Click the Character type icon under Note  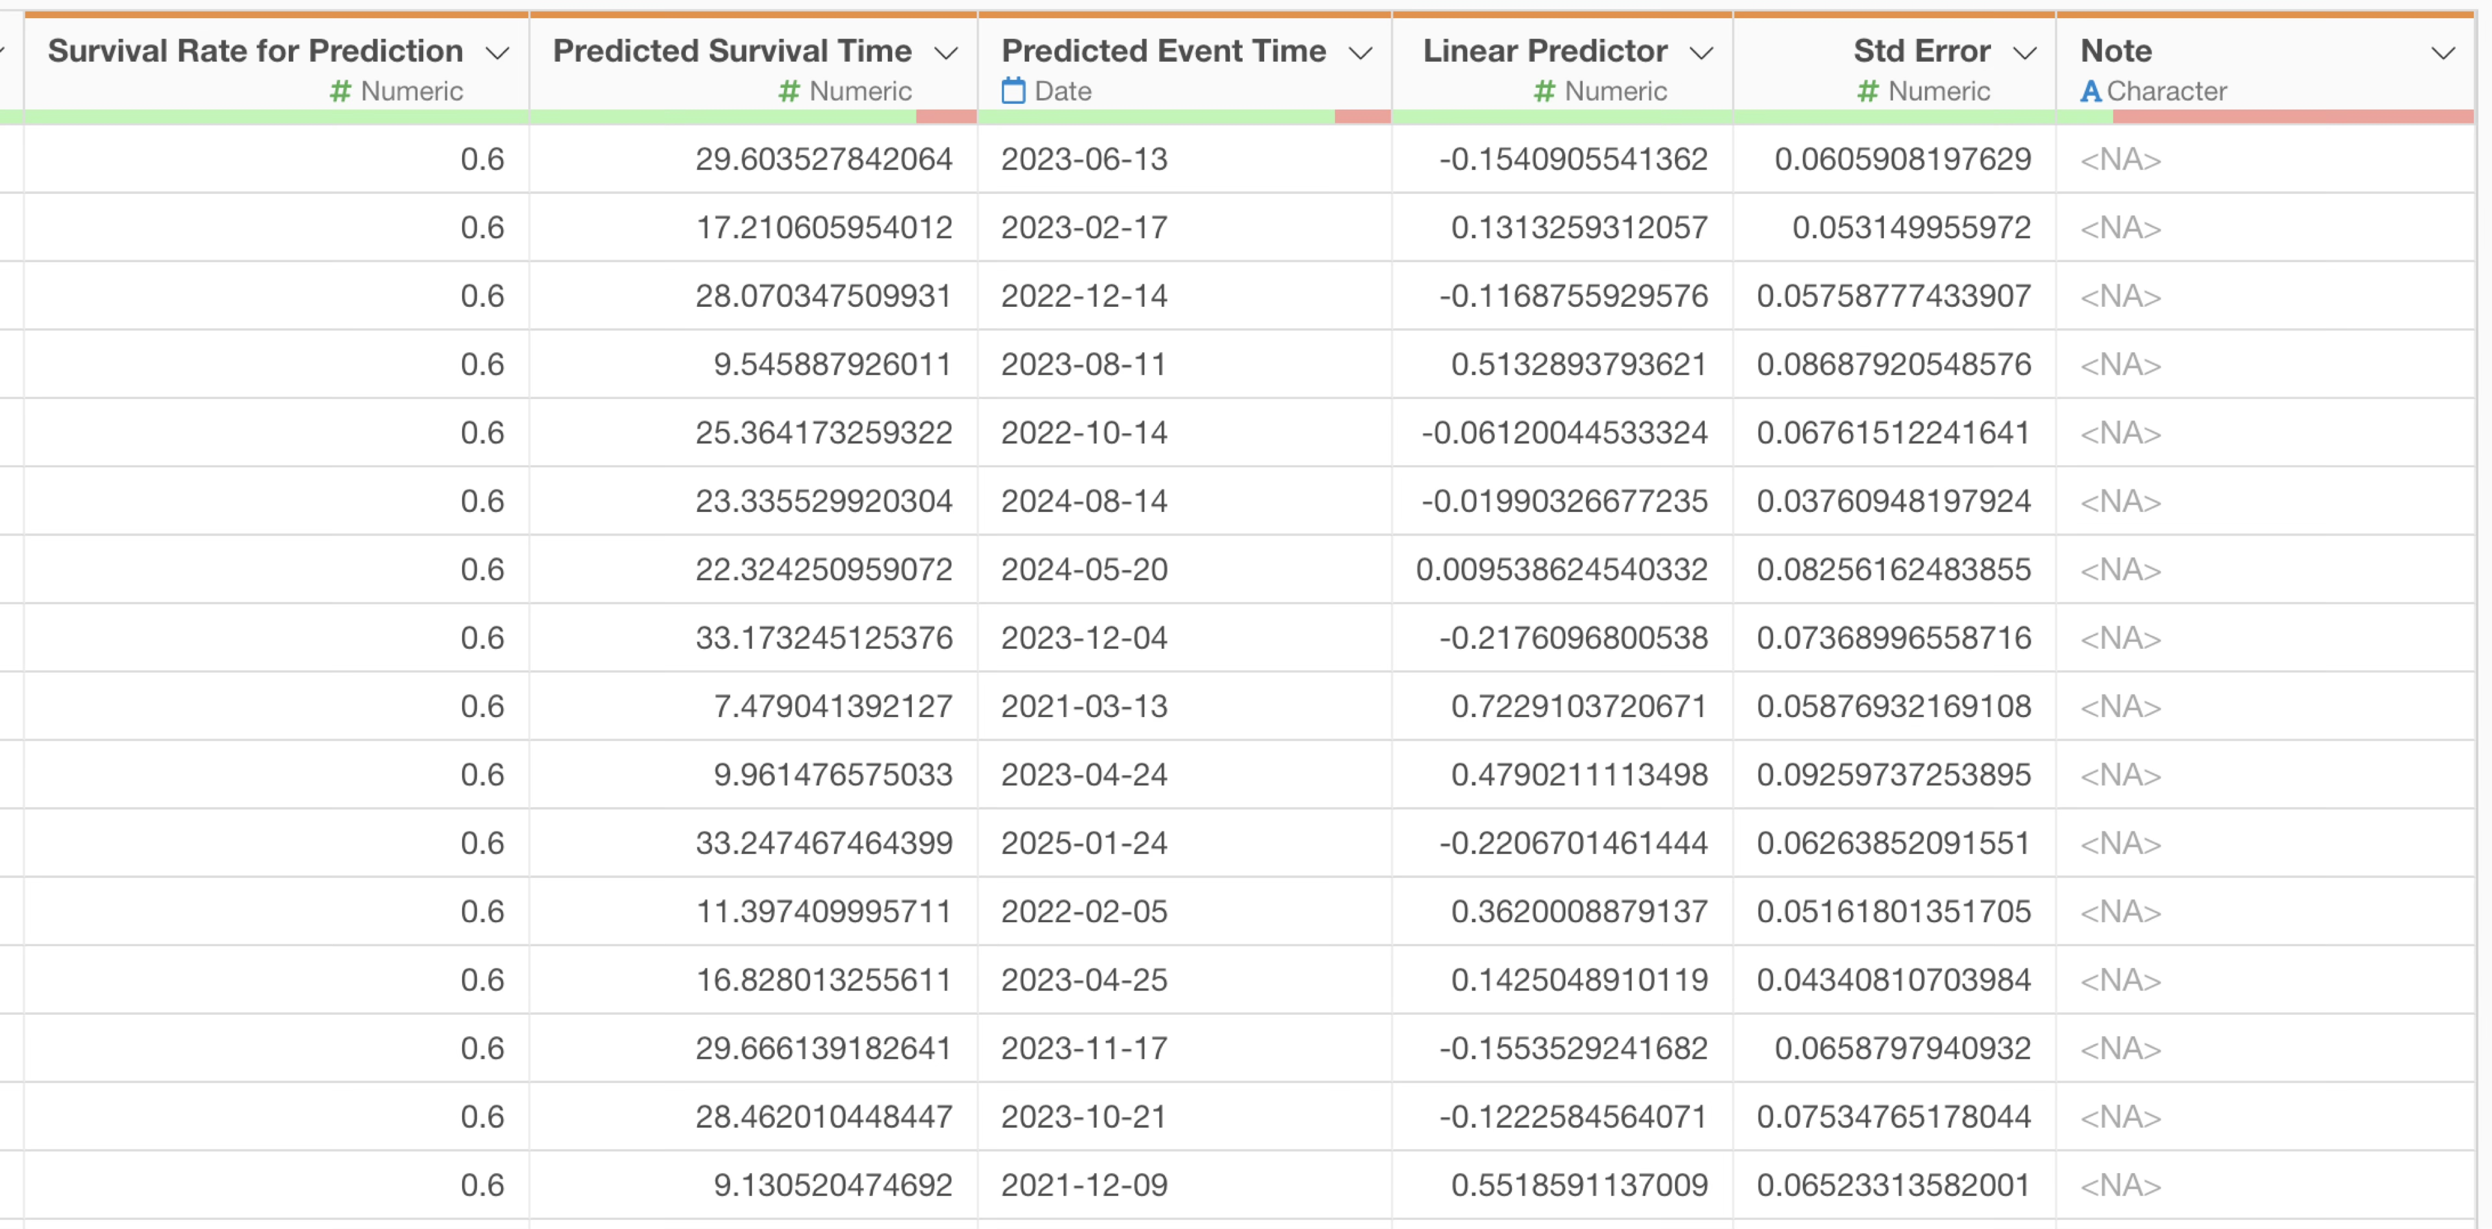click(x=2090, y=91)
